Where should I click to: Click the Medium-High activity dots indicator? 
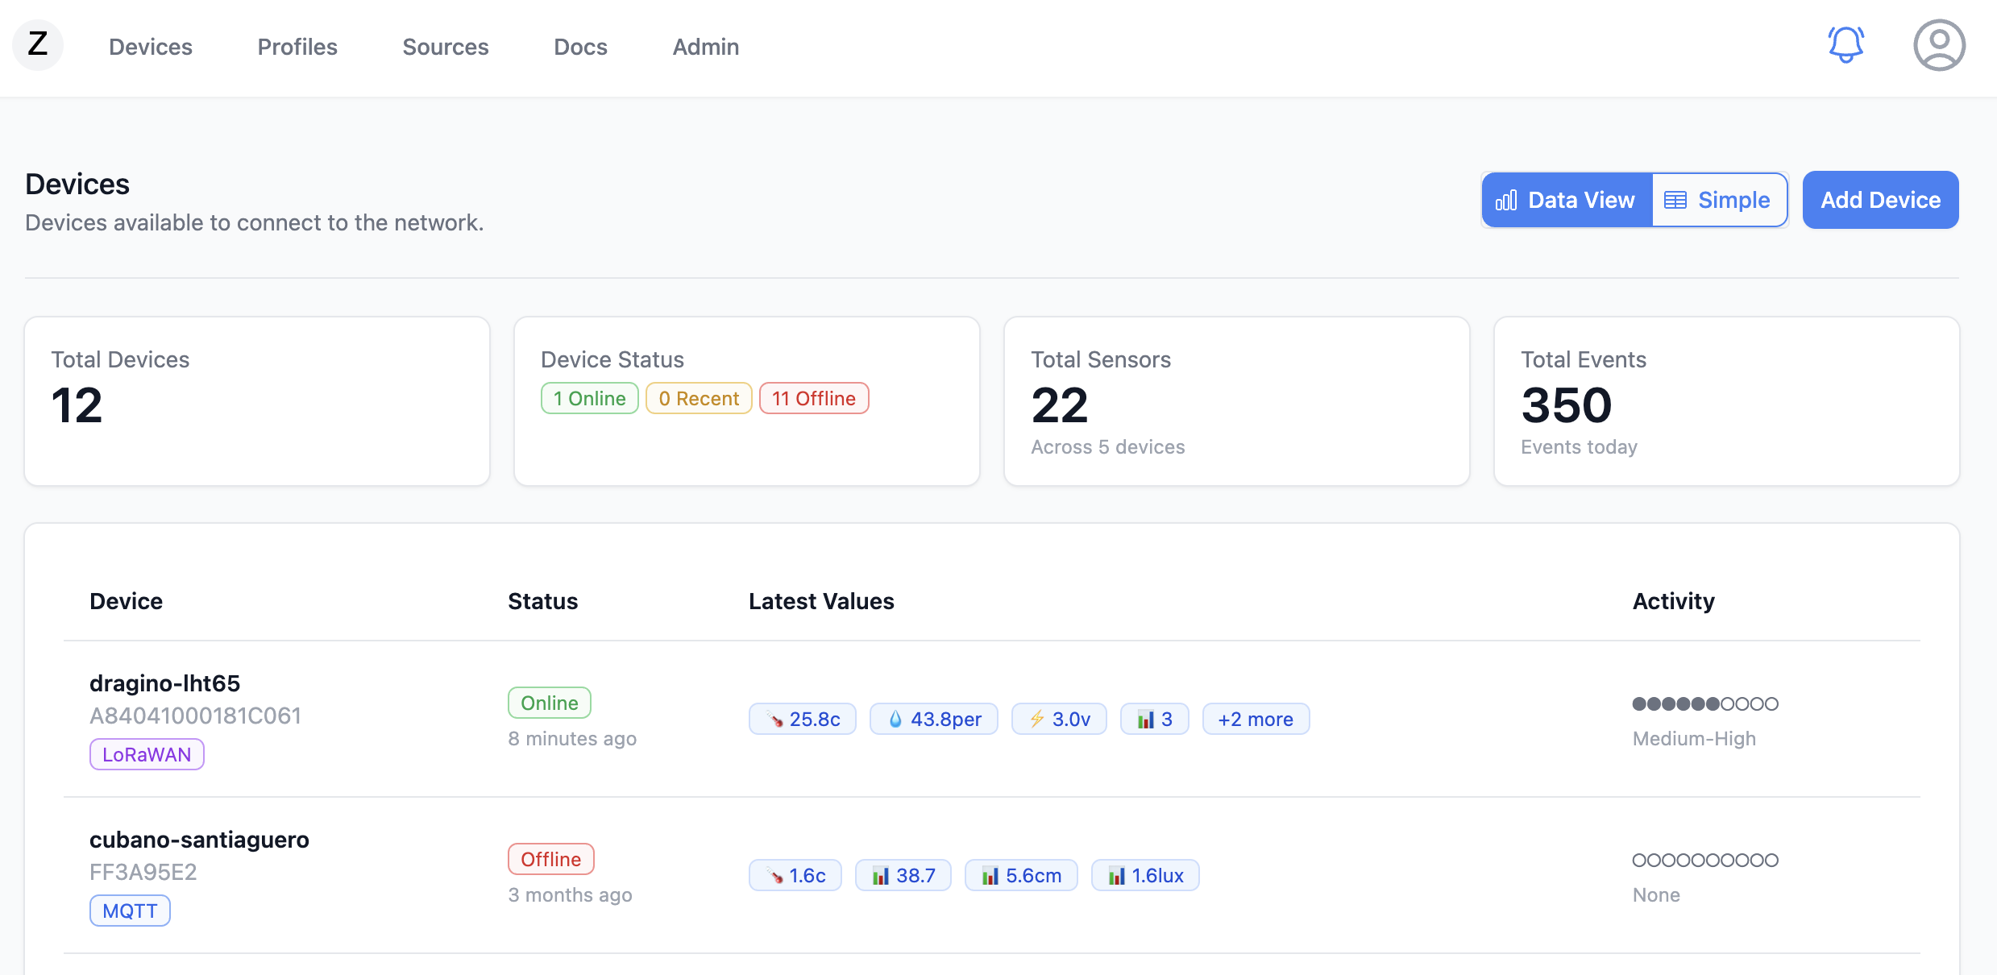(x=1704, y=704)
